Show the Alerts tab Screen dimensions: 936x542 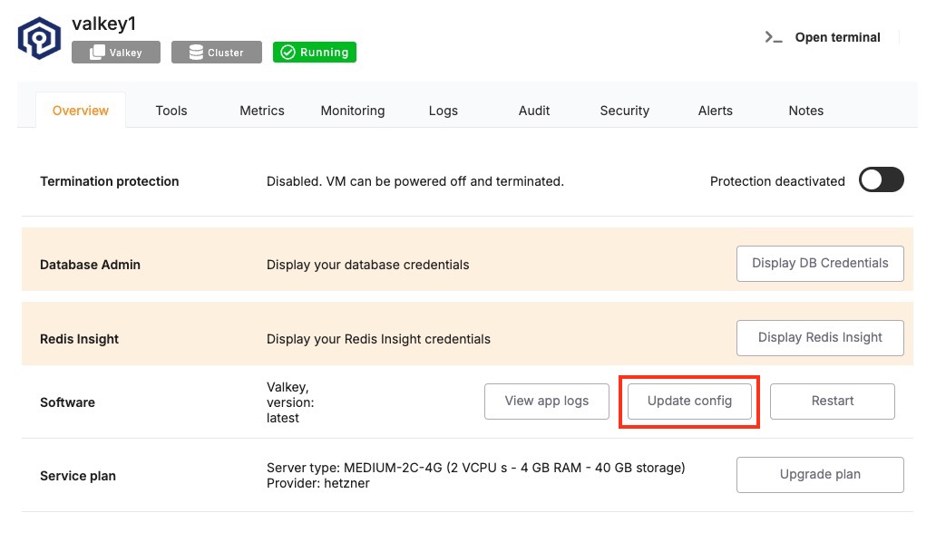pos(715,111)
